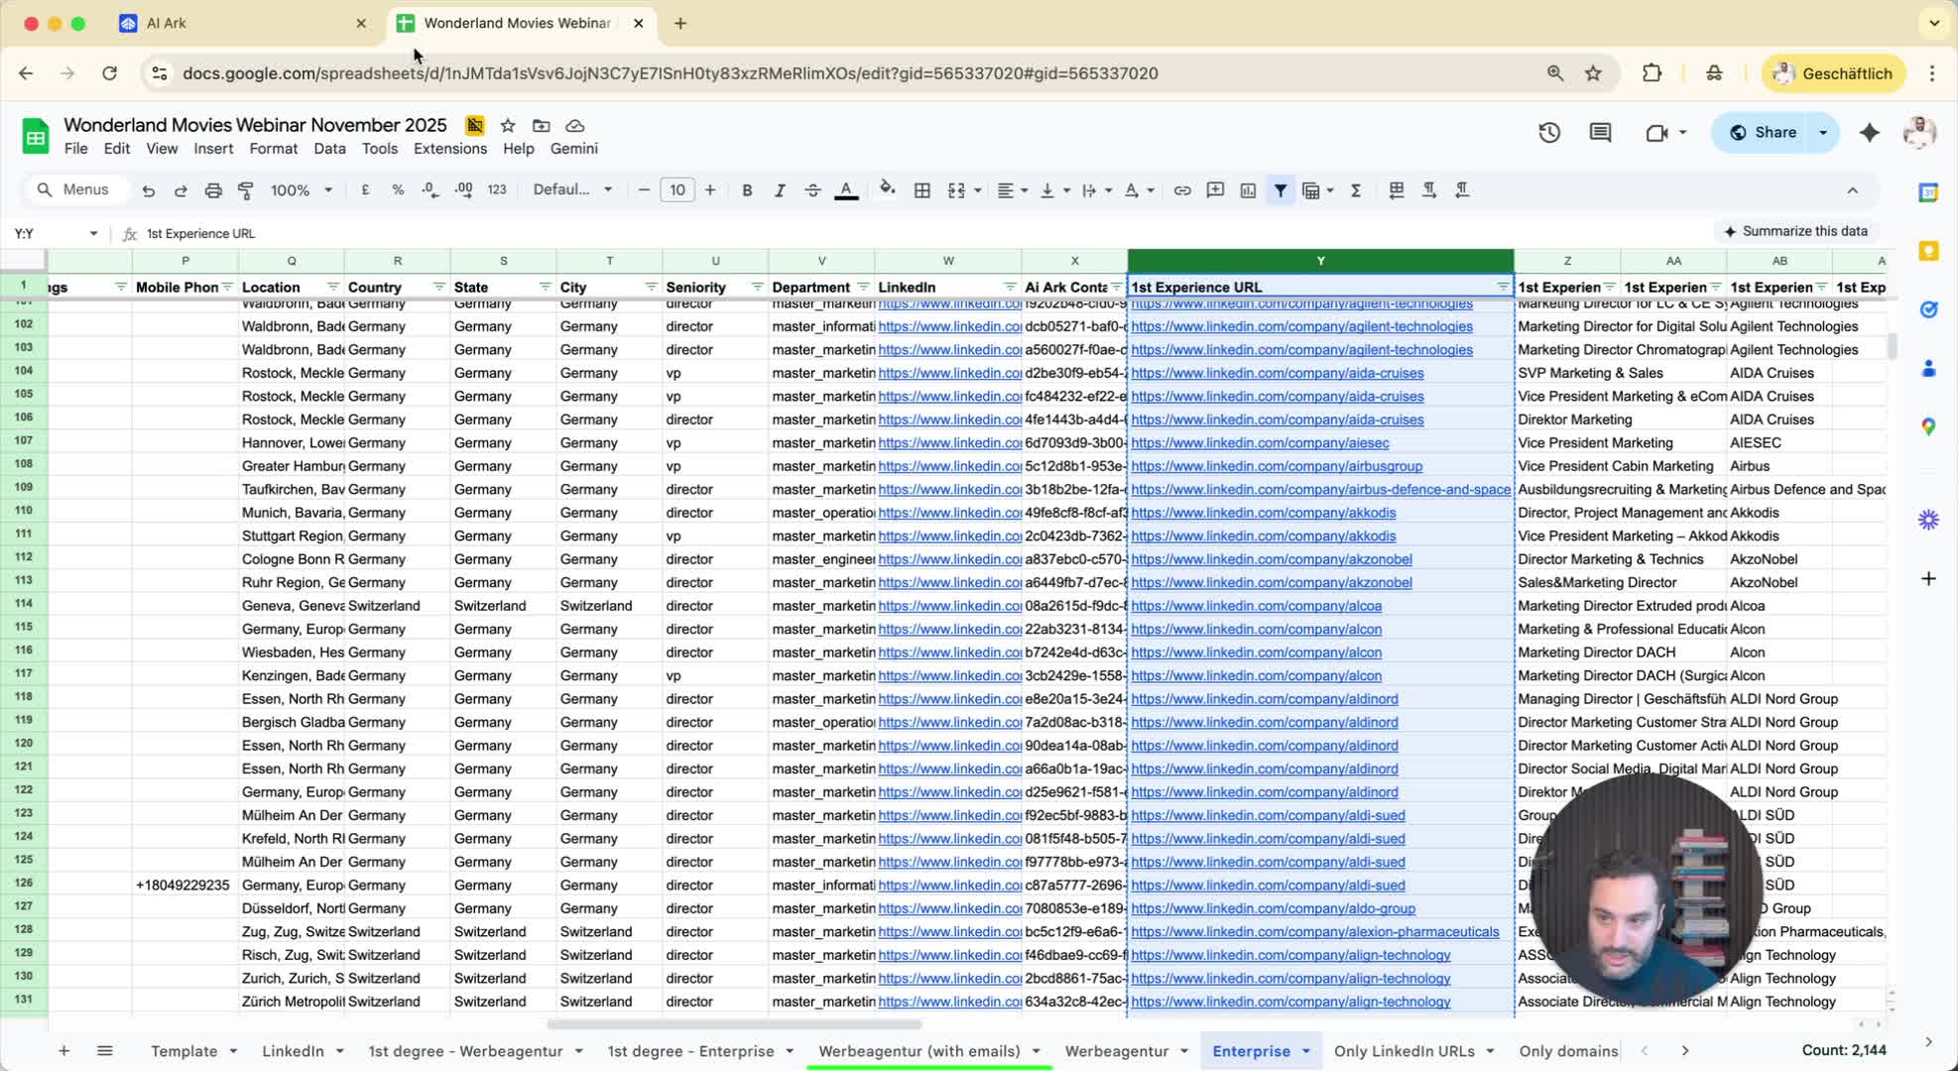Viewport: 1958px width, 1071px height.
Task: Click the Paint format icon
Action: [246, 190]
